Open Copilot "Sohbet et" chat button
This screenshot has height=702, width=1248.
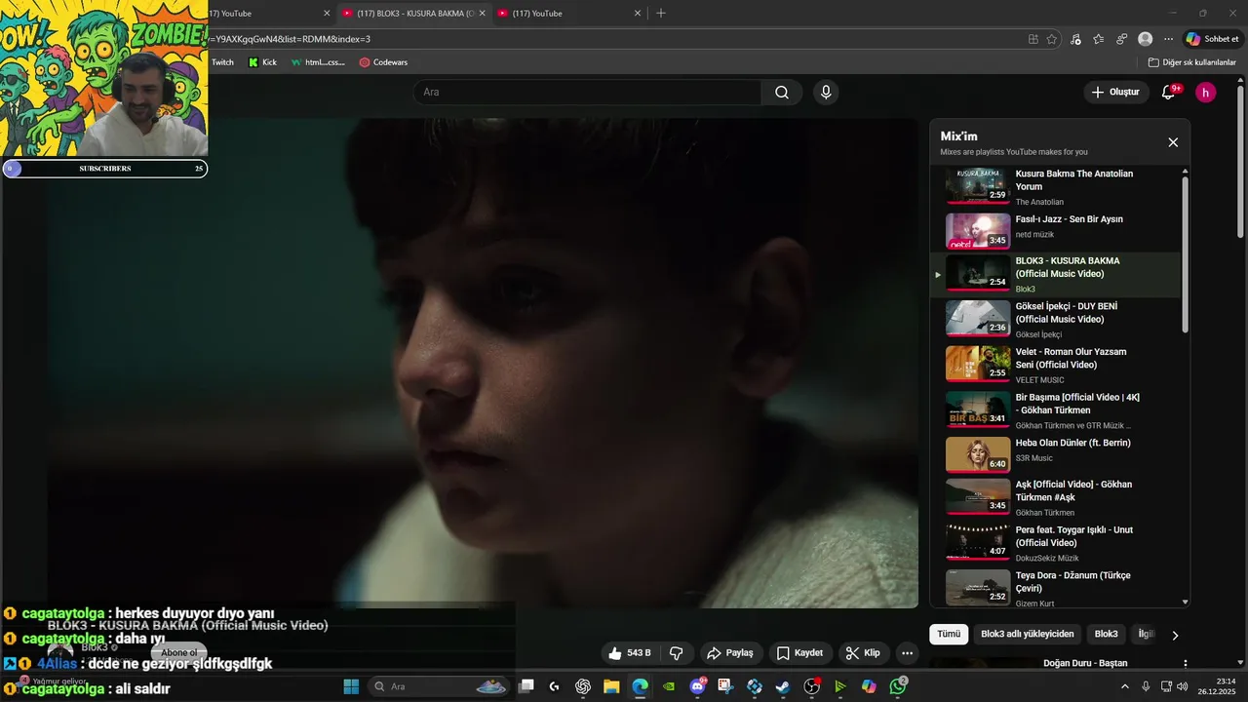pos(1212,39)
